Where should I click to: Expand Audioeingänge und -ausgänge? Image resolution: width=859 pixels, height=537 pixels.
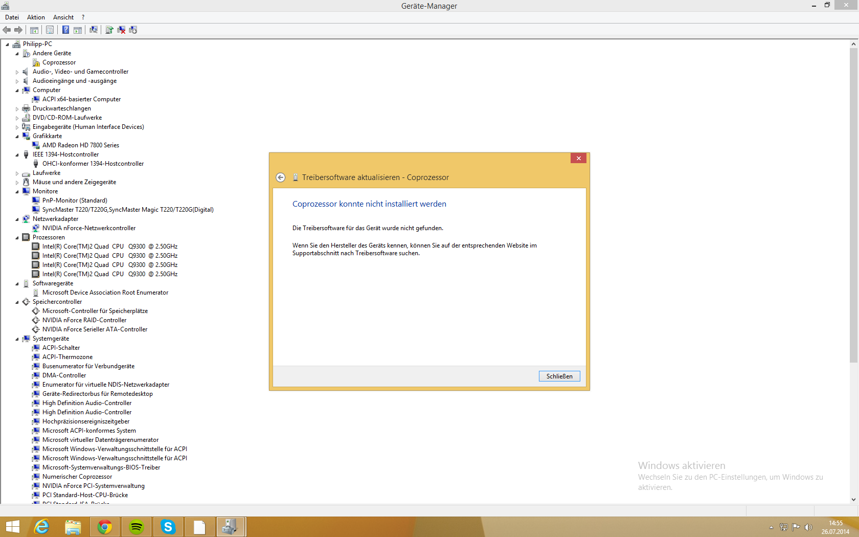tap(17, 81)
